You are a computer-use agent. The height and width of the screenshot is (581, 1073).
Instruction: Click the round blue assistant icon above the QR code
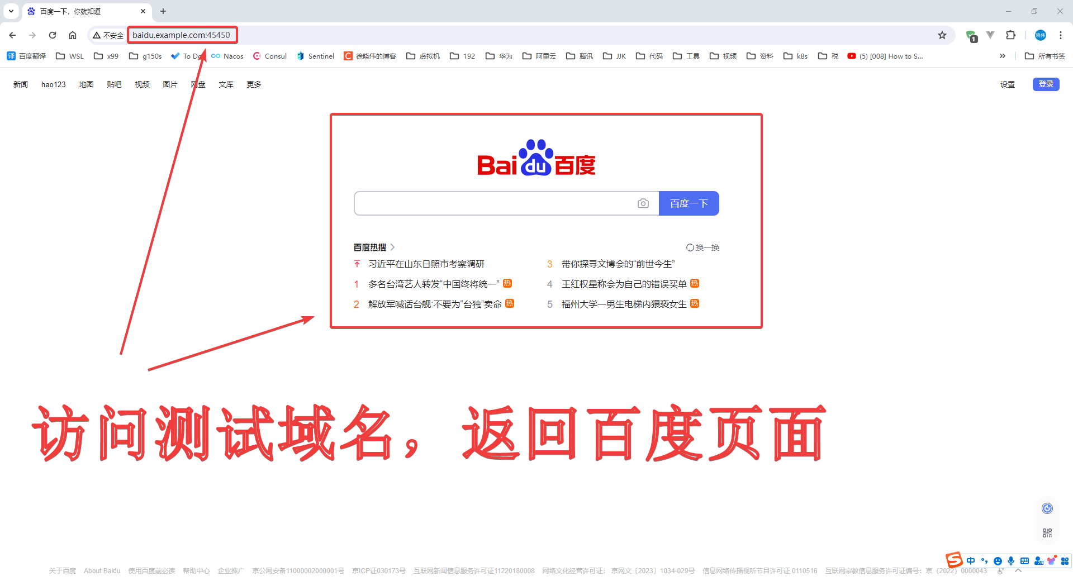pyautogui.click(x=1047, y=508)
